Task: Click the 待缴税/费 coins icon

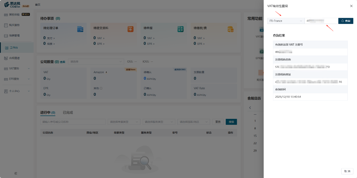Action: click(230, 29)
